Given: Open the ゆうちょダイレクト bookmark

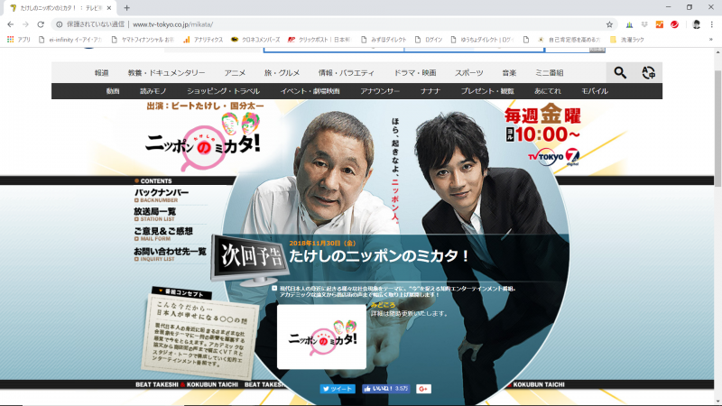Looking at the screenshot, I should click(x=482, y=40).
